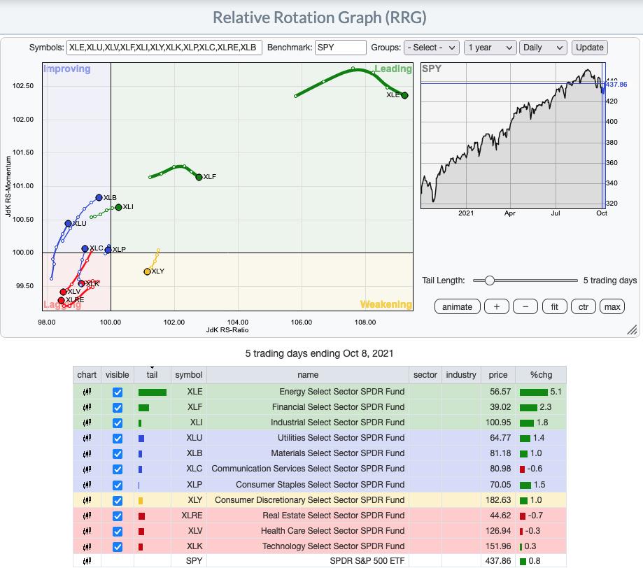This screenshot has width=643, height=568.
Task: Zoom out with the minus button
Action: click(525, 307)
